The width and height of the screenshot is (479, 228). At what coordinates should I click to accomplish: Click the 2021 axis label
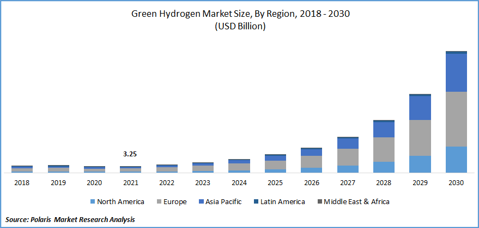pyautogui.click(x=131, y=183)
